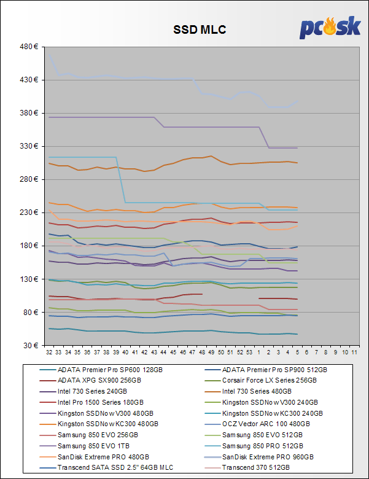This screenshot has width=369, height=479.
Task: Select legend entry Kingston SSDNow KC300 480GB
Action: pyautogui.click(x=99, y=424)
